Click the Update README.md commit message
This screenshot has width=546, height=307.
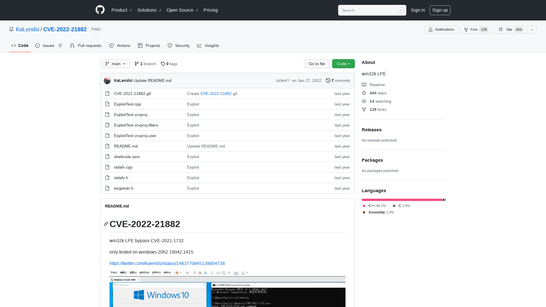pyautogui.click(x=152, y=80)
